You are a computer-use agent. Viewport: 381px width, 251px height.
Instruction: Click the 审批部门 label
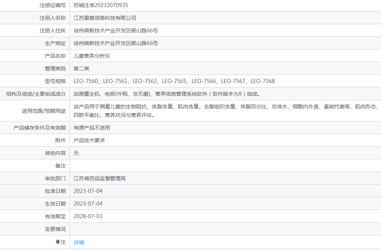point(55,178)
